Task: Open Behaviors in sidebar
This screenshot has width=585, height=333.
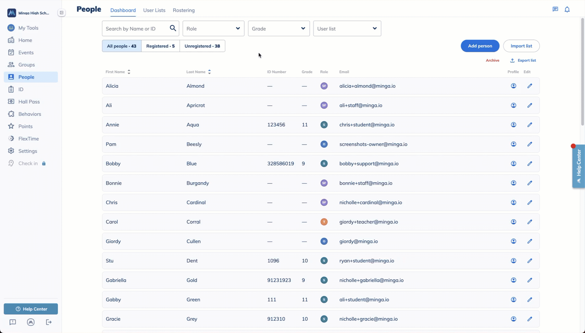Action: pos(31,114)
